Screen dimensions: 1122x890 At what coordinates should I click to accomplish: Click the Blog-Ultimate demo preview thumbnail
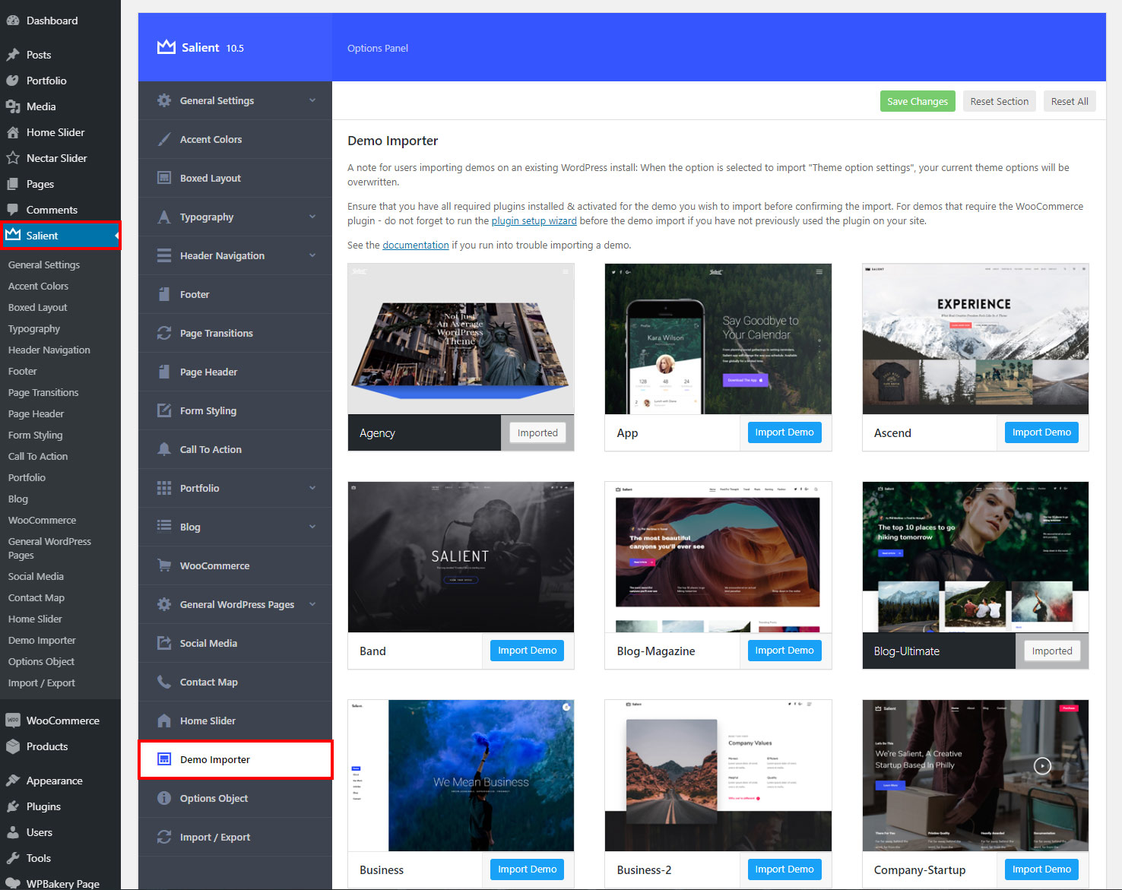975,557
